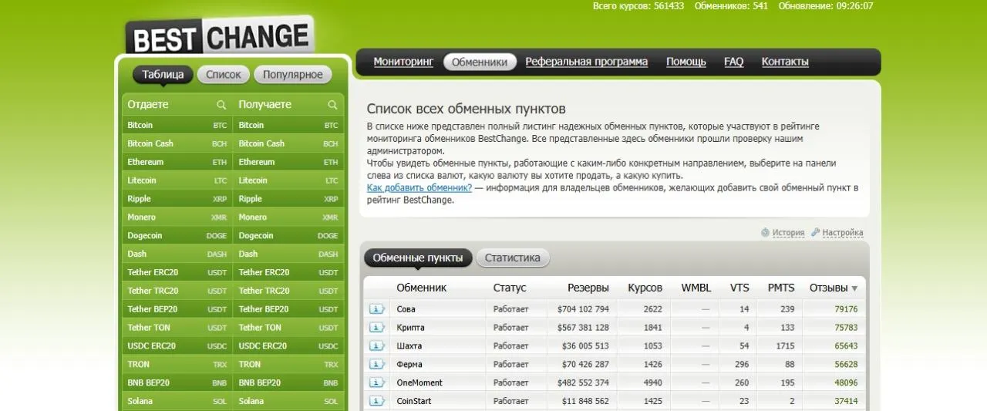Viewport: 987px width, 411px height.
Task: Sort table by Статус column header
Action: pyautogui.click(x=510, y=288)
